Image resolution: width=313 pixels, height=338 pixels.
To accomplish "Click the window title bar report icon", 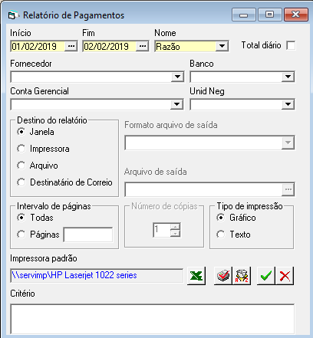I will pos(13,15).
